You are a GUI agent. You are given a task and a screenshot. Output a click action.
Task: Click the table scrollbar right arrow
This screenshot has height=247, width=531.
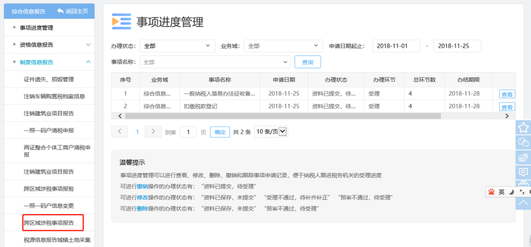click(x=506, y=116)
